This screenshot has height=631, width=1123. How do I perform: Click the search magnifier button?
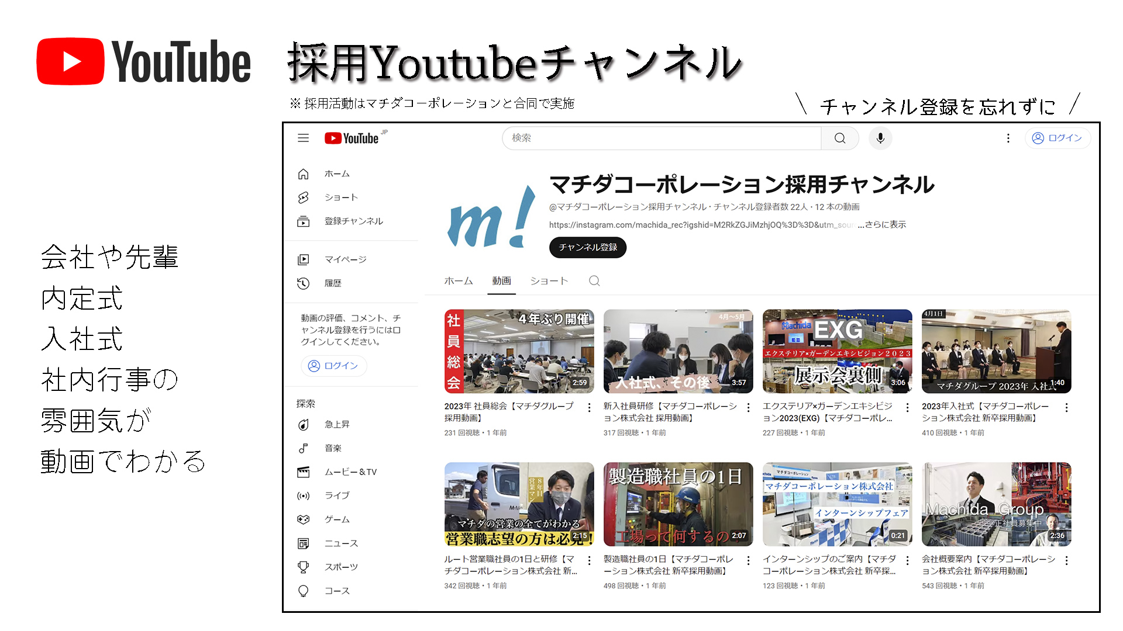tap(840, 138)
